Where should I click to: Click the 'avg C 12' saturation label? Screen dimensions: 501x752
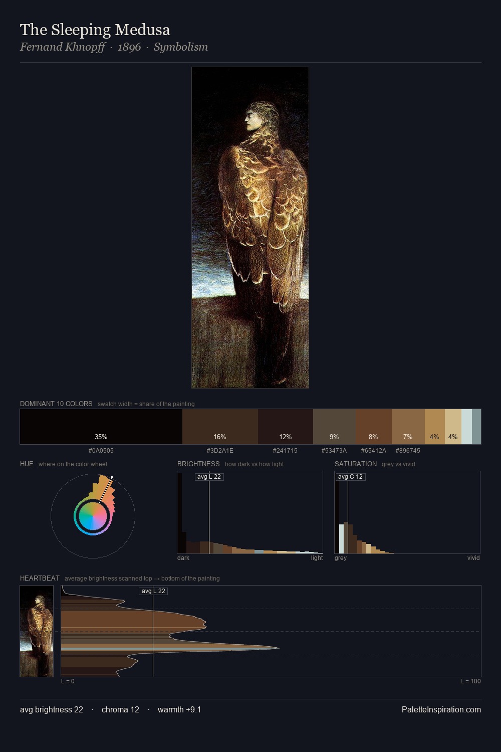coord(350,477)
